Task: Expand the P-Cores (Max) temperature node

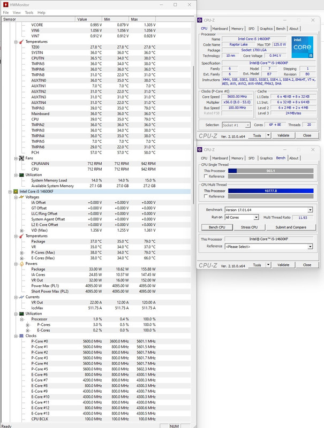Action: [x=21, y=253]
